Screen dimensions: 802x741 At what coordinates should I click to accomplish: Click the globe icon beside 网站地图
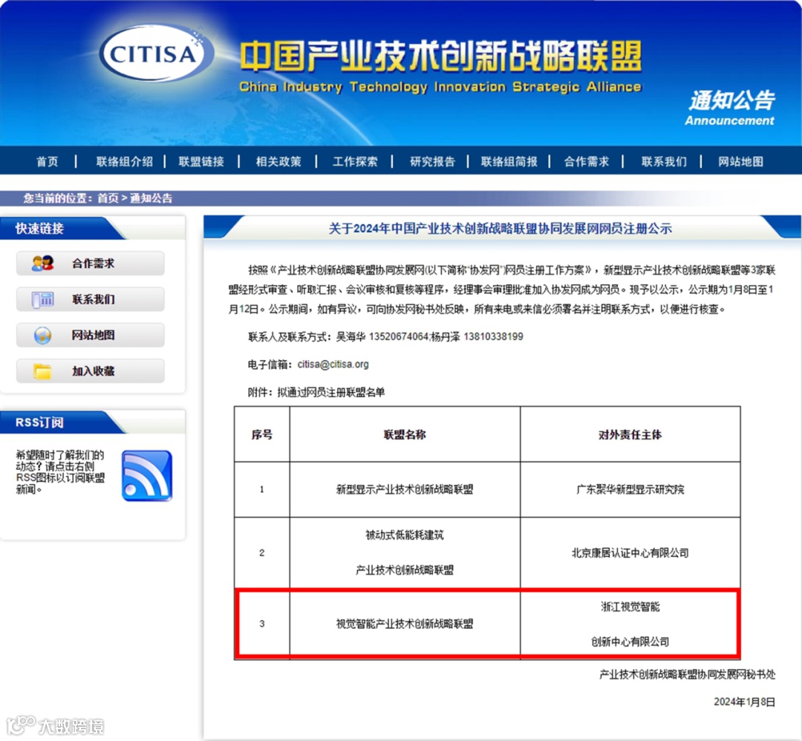(42, 336)
